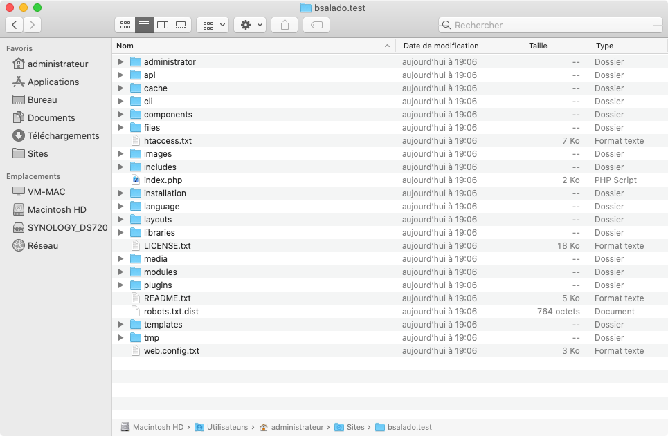Image resolution: width=668 pixels, height=436 pixels.
Task: Switch to icon view mode
Action: (125, 25)
